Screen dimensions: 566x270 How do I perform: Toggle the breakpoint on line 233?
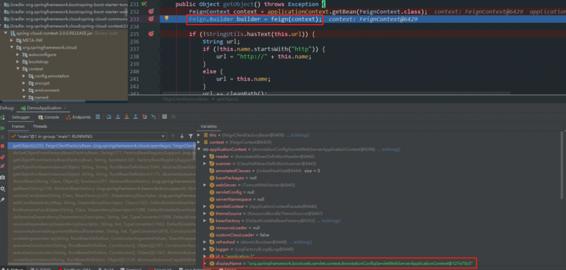151,19
